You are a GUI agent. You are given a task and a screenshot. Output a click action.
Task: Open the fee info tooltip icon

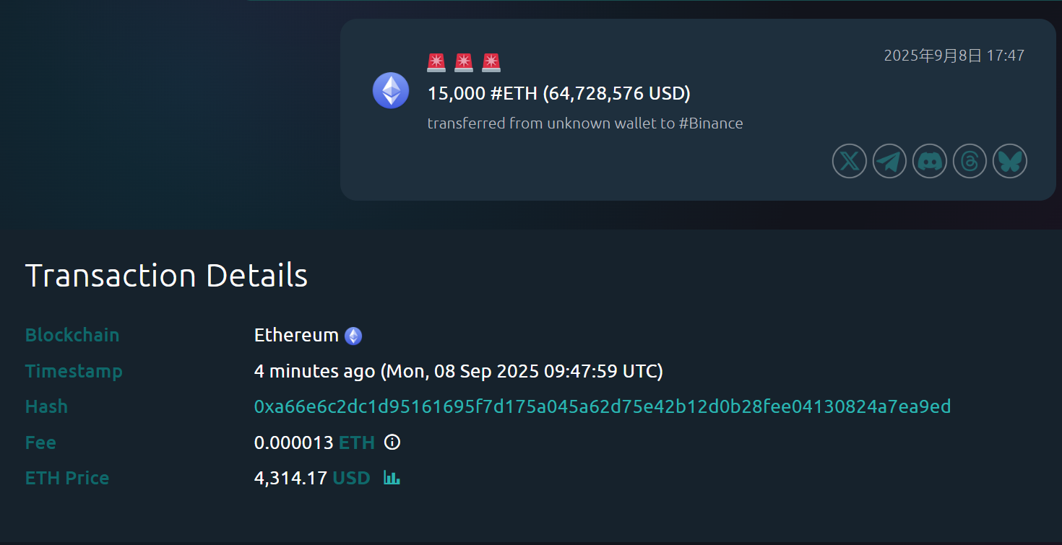(x=392, y=442)
